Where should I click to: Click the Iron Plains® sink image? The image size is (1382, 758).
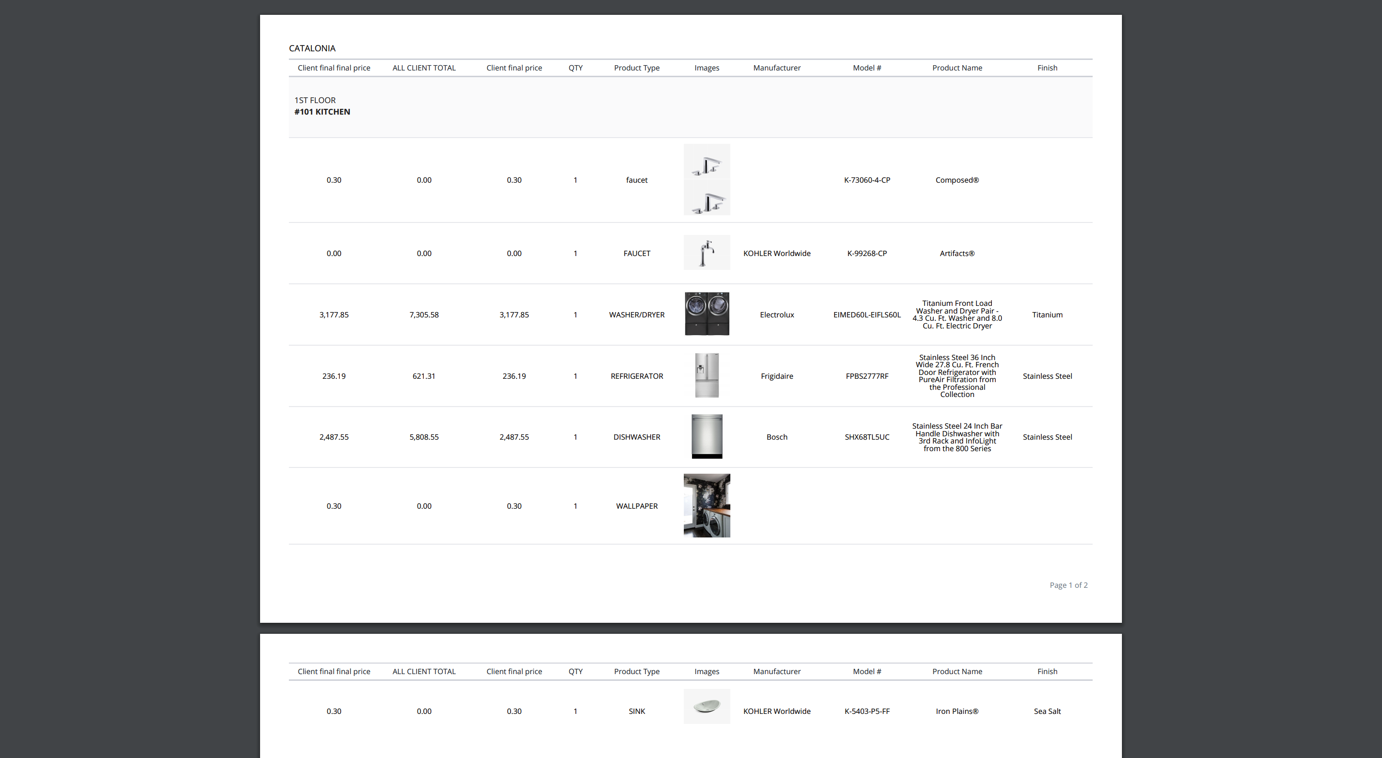(x=706, y=707)
